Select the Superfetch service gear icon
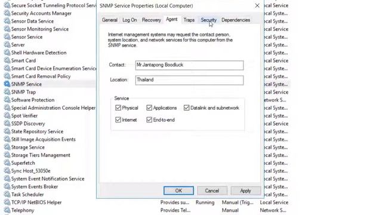This screenshot has height=215, width=382. click(7, 163)
